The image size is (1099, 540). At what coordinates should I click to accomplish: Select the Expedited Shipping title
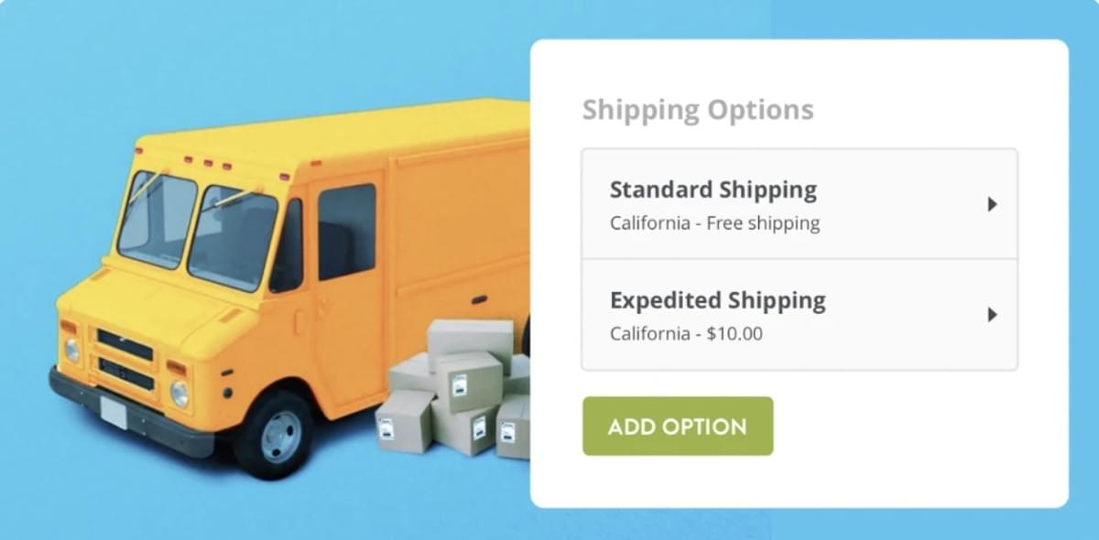coord(717,300)
